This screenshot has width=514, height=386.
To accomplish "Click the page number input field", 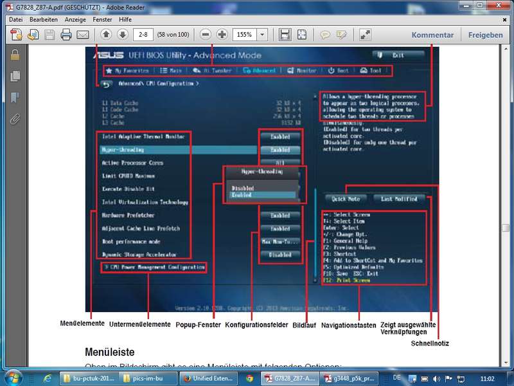I will pos(143,35).
